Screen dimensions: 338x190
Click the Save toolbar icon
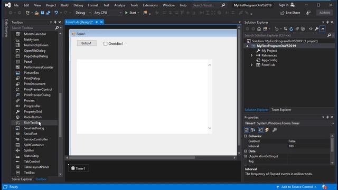coord(42,13)
